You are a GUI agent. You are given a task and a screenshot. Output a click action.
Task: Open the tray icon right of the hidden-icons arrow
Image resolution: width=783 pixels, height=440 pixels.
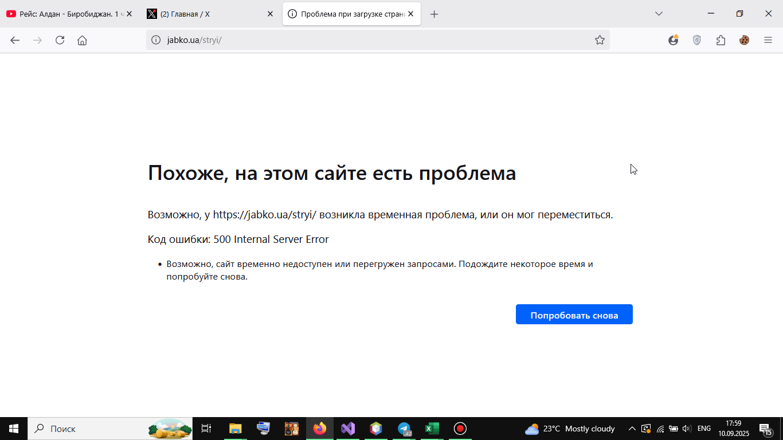pyautogui.click(x=646, y=429)
